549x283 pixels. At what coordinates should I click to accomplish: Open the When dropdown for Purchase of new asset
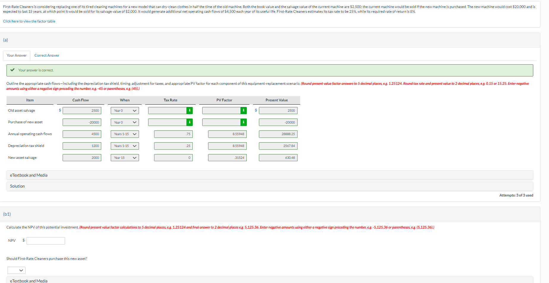coord(124,122)
